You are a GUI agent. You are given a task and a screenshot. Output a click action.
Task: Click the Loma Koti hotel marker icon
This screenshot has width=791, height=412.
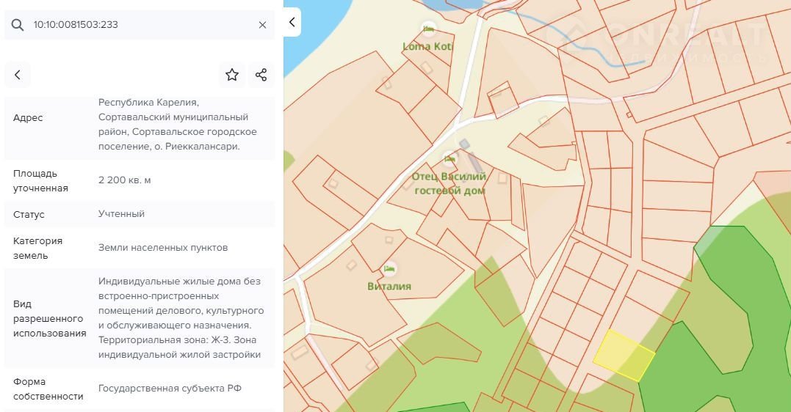tap(428, 29)
